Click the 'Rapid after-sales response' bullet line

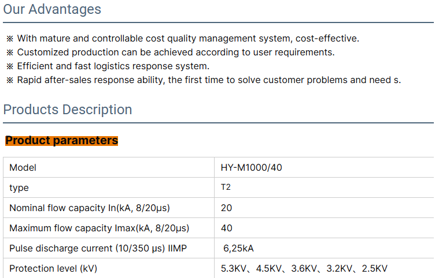point(208,80)
